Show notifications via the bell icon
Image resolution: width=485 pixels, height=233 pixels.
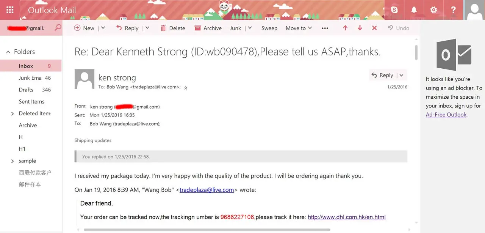tap(414, 10)
